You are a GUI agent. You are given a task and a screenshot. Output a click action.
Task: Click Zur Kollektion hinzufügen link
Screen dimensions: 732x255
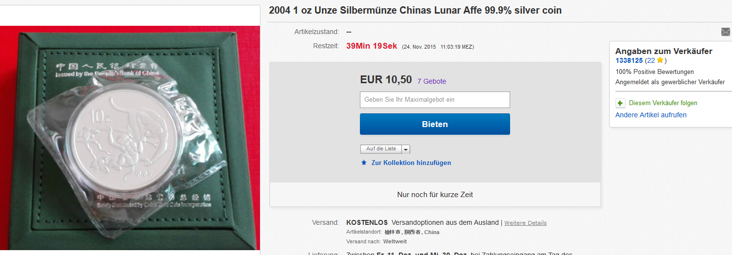(x=411, y=163)
